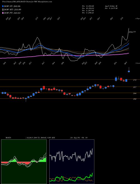Click the 232 price level label
Screen dimensions: 140x184
point(135,99)
